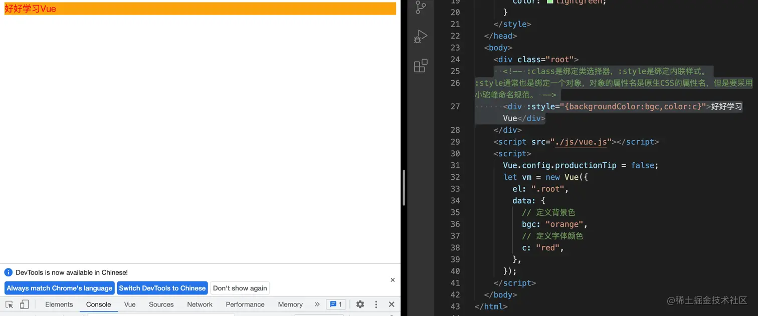Click the el: ".root" code line
The image size is (758, 316).
tap(540, 189)
